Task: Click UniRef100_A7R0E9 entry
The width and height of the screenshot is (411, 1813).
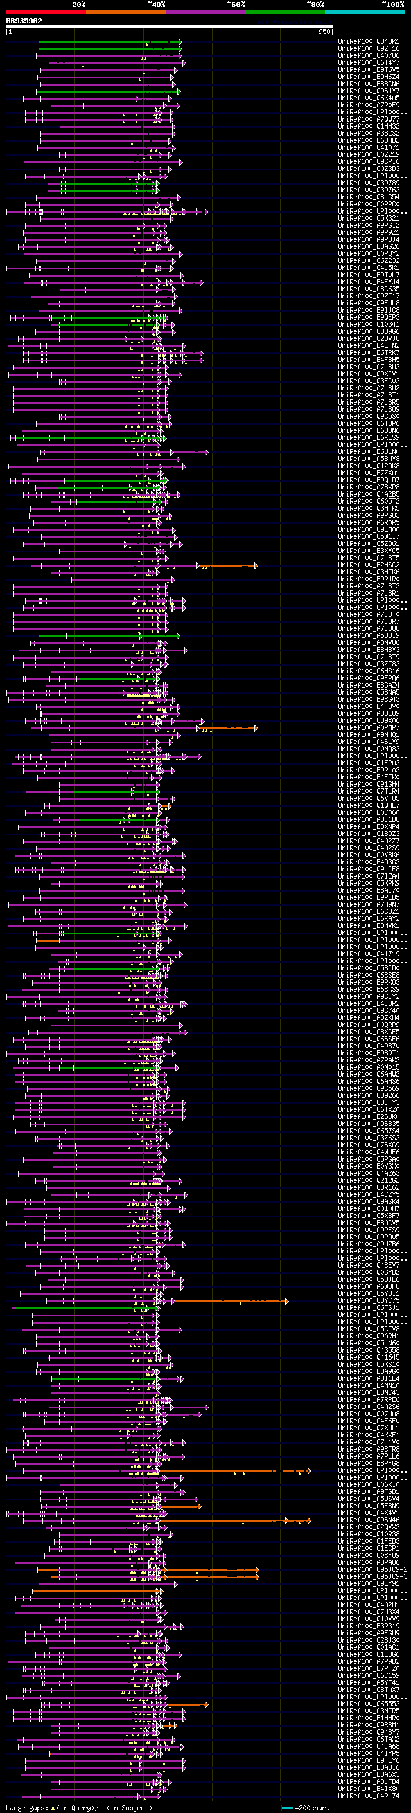Action: click(369, 105)
